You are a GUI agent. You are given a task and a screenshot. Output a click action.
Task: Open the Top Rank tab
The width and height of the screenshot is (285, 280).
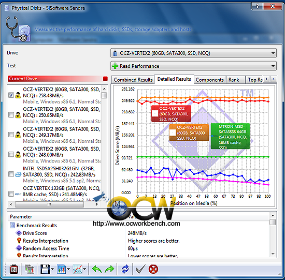pos(254,80)
